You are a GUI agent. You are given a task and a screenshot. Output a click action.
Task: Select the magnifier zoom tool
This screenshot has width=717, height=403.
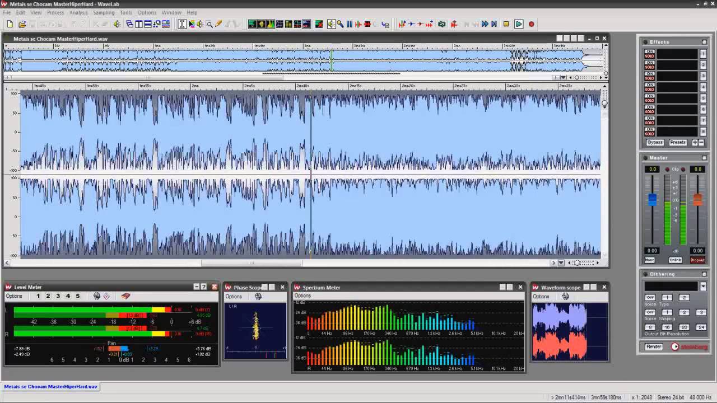[x=209, y=24]
